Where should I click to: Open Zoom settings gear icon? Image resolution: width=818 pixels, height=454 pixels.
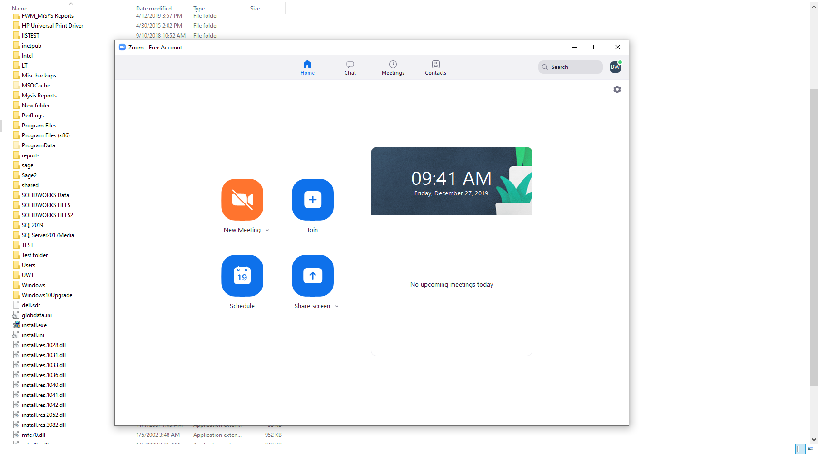617,89
